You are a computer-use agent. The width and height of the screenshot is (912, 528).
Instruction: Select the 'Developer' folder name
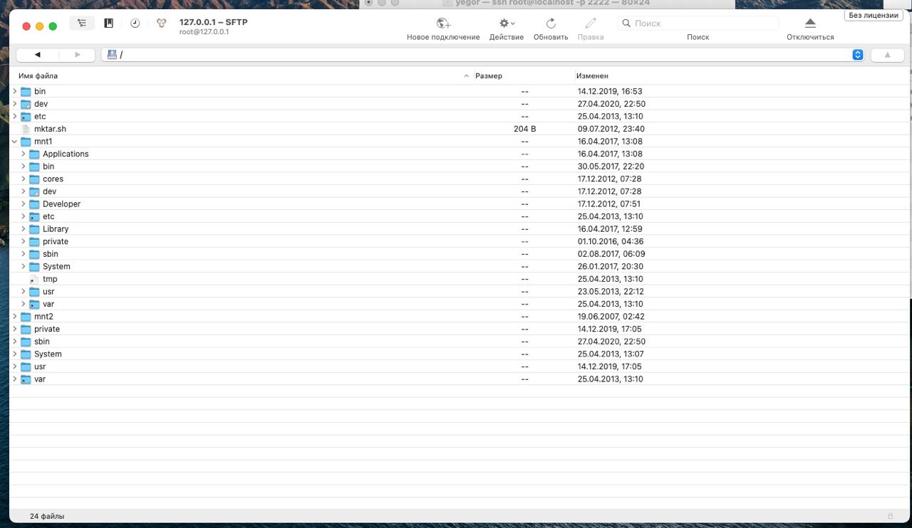61,204
